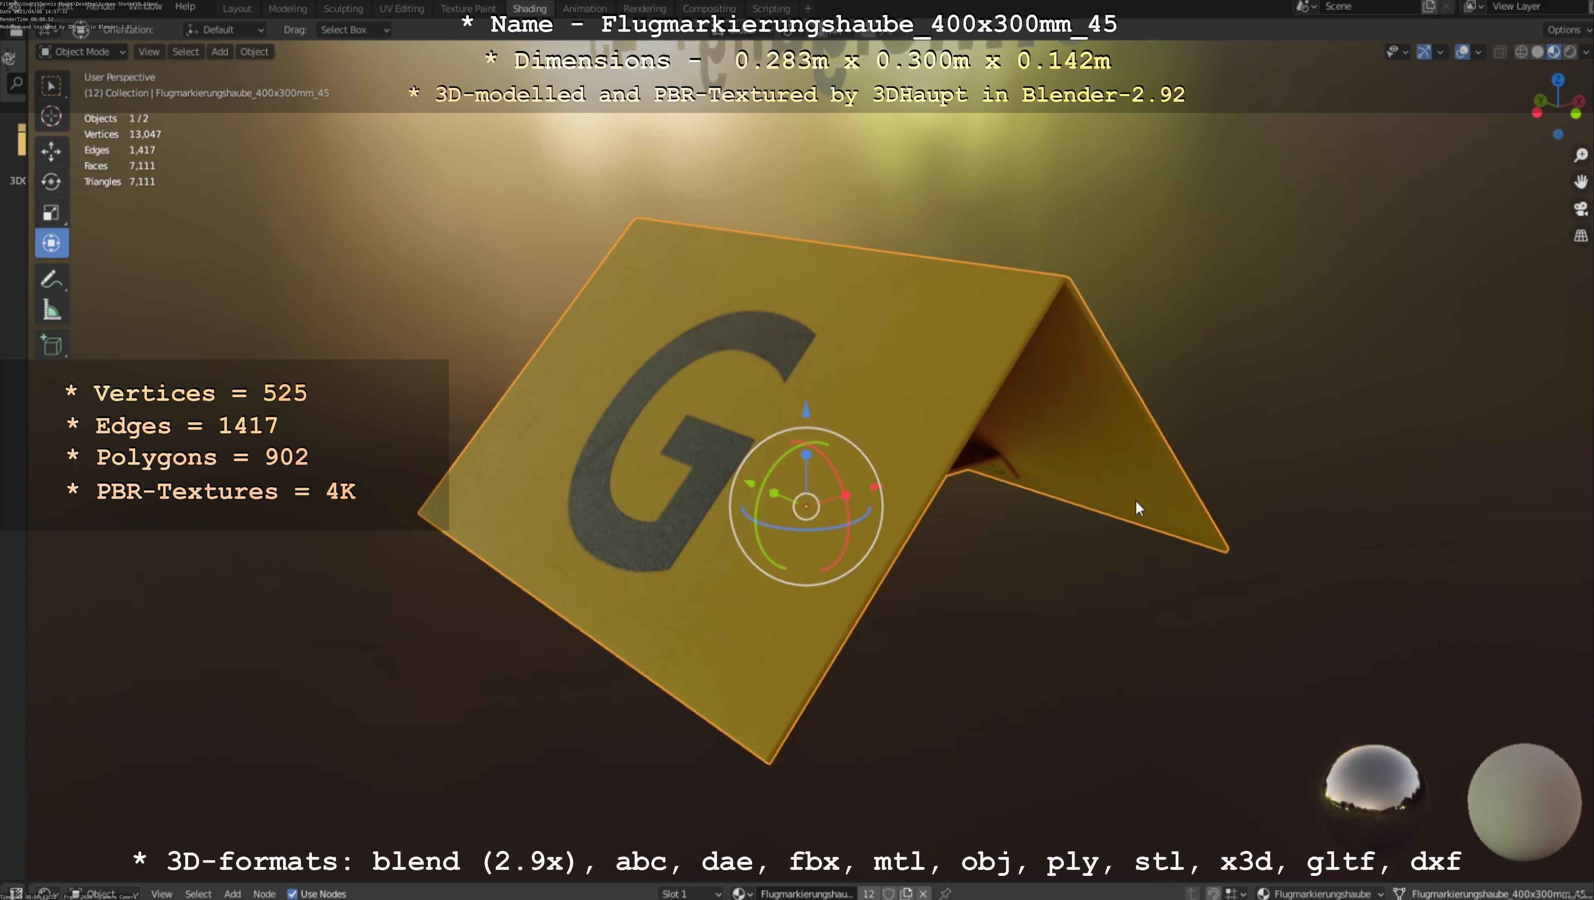
Task: Click the Z axis on navigation gizmo
Action: click(1558, 80)
